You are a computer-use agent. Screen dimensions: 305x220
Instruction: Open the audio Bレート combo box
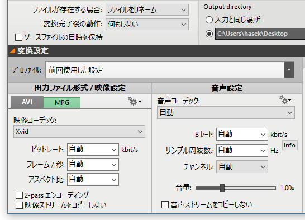(242, 134)
